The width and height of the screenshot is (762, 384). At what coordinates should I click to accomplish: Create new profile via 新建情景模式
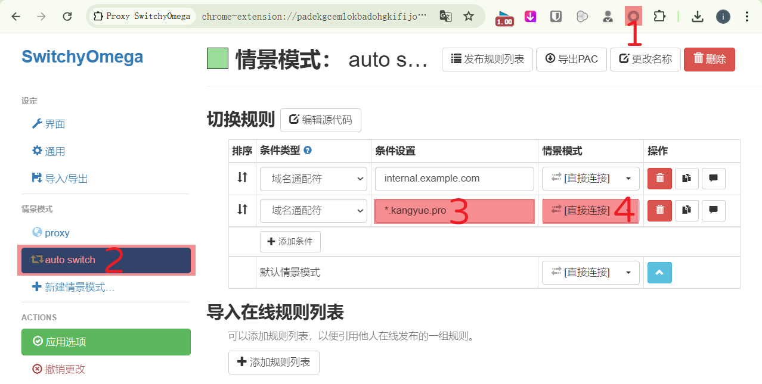tap(72, 287)
